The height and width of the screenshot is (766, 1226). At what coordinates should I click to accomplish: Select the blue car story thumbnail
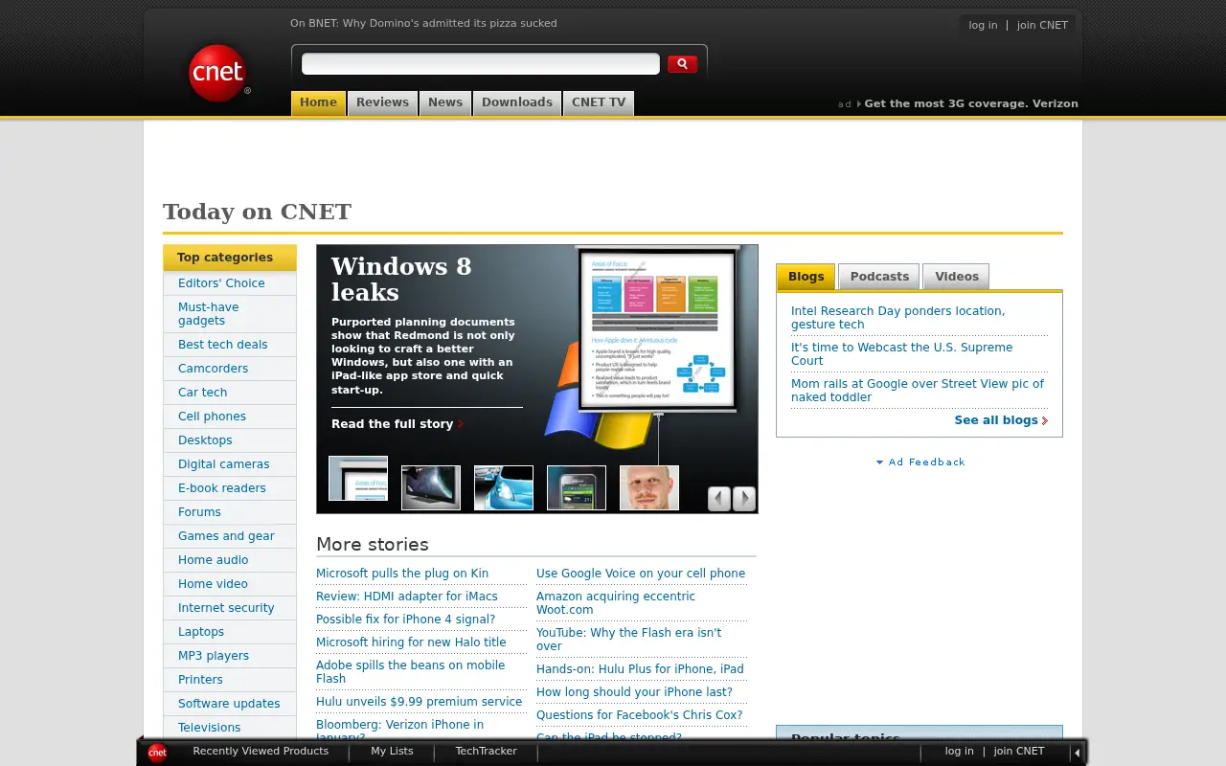click(504, 487)
